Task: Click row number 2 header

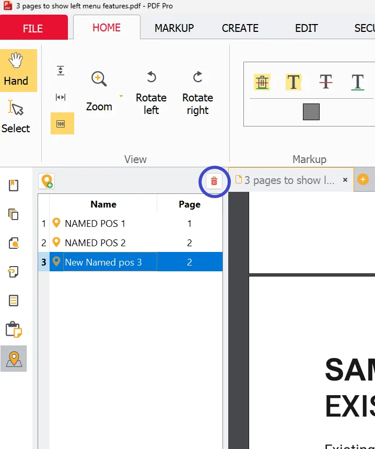Action: (44, 243)
